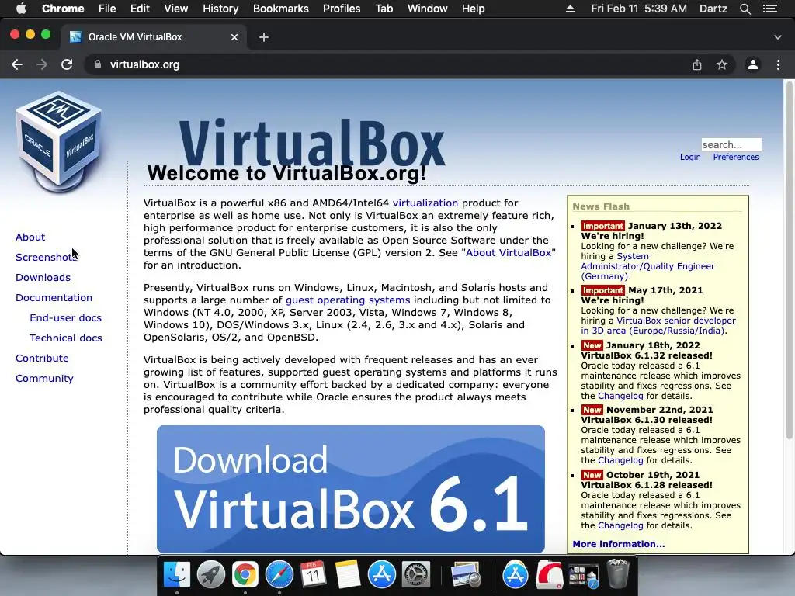Open the Window menu
The height and width of the screenshot is (596, 795).
(x=428, y=9)
